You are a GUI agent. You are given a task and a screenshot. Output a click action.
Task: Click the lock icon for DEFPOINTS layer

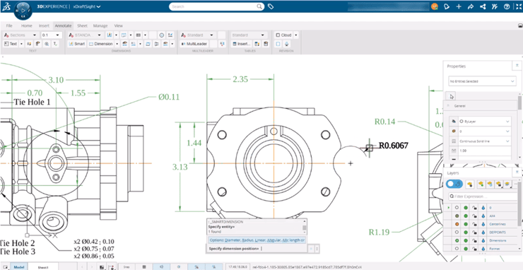(x=474, y=233)
